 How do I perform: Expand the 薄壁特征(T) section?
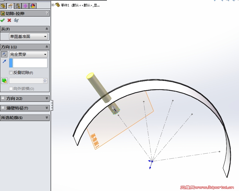coord(47,108)
